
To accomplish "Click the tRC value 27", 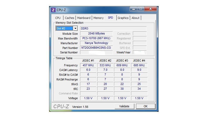I will (105, 89).
